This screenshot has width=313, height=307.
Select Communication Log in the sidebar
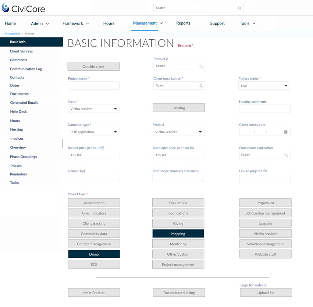click(x=26, y=69)
